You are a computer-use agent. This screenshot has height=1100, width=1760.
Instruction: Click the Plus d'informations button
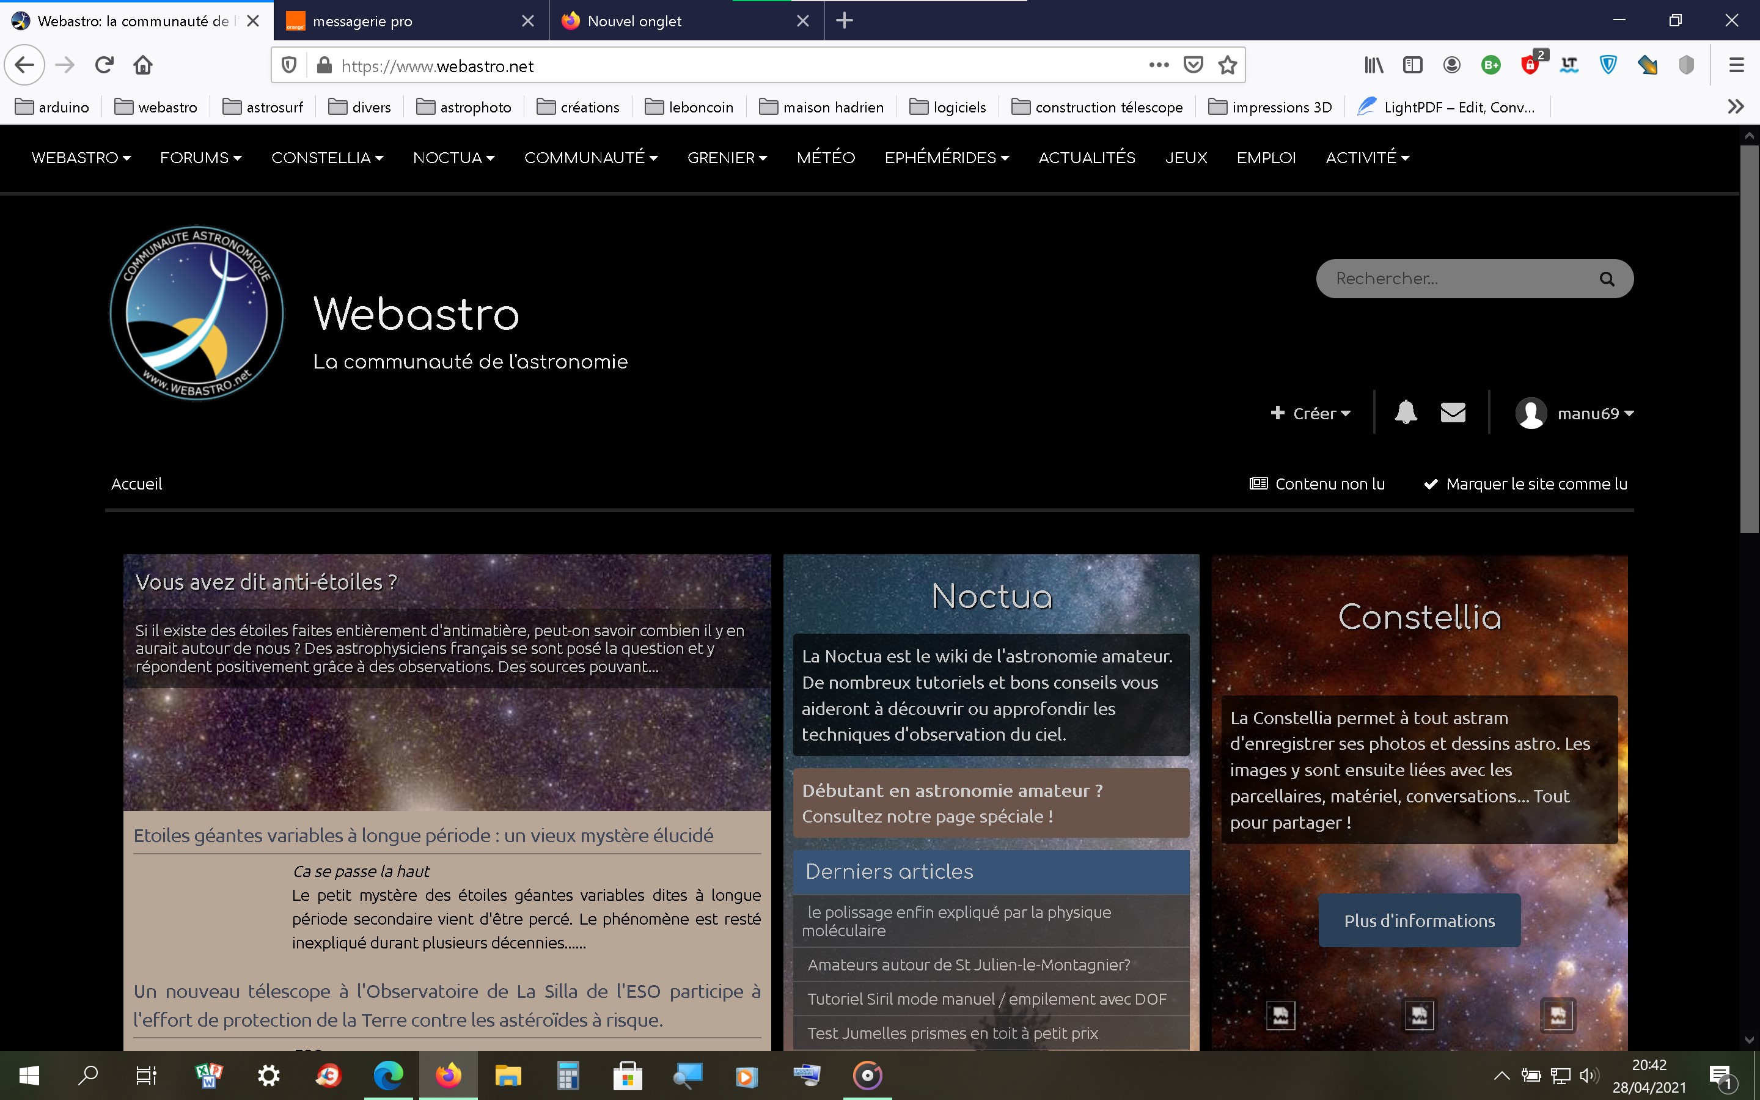1419,920
